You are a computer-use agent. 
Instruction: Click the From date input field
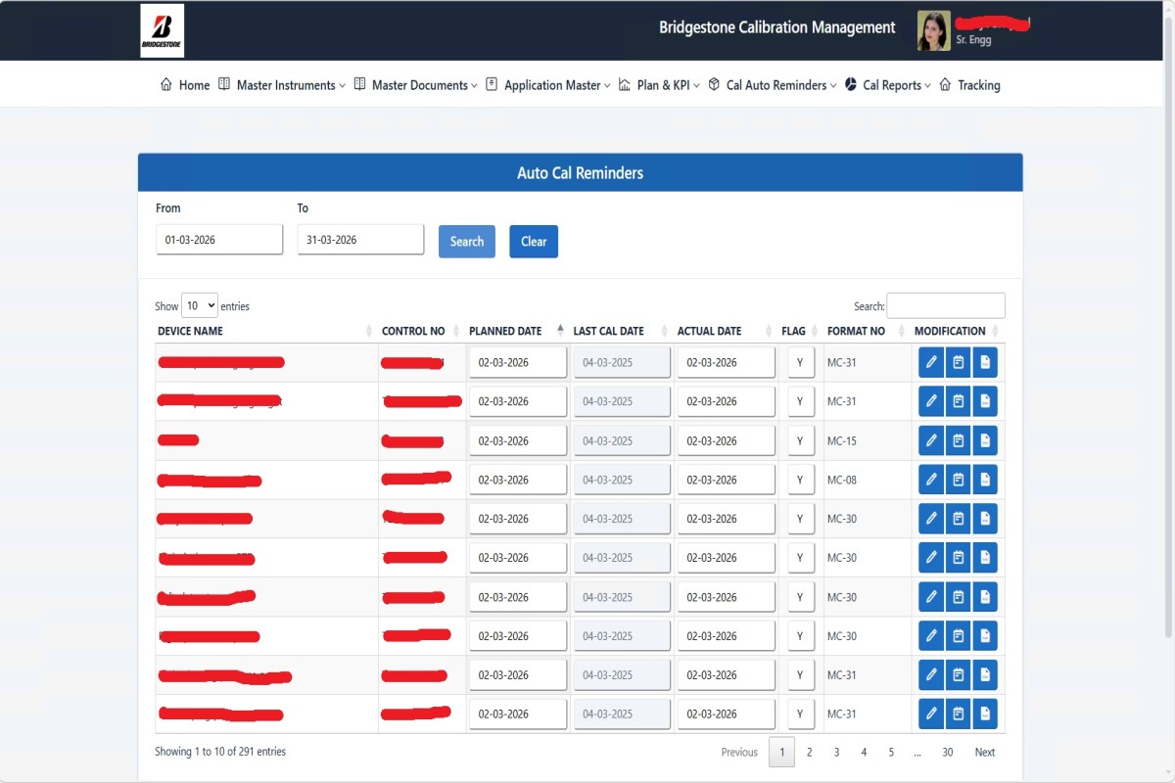click(219, 240)
